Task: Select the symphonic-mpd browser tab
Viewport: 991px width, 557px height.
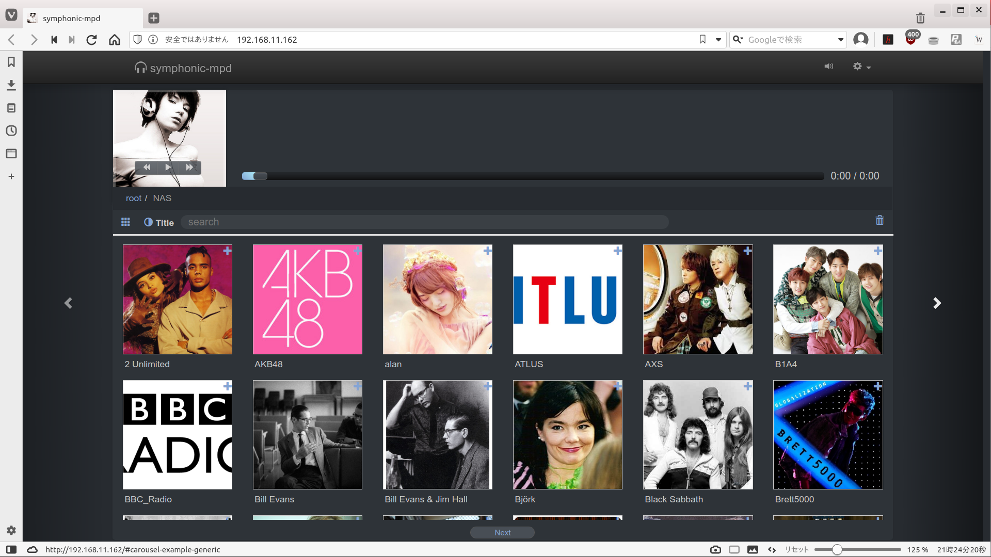Action: [83, 18]
